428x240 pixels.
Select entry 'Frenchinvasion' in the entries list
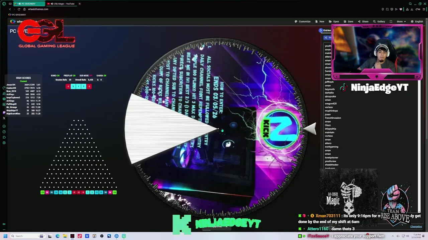(333, 118)
